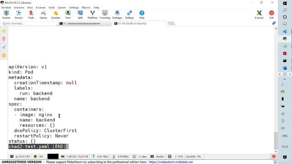Open the Games menu
The image size is (292, 164).
(62, 7)
